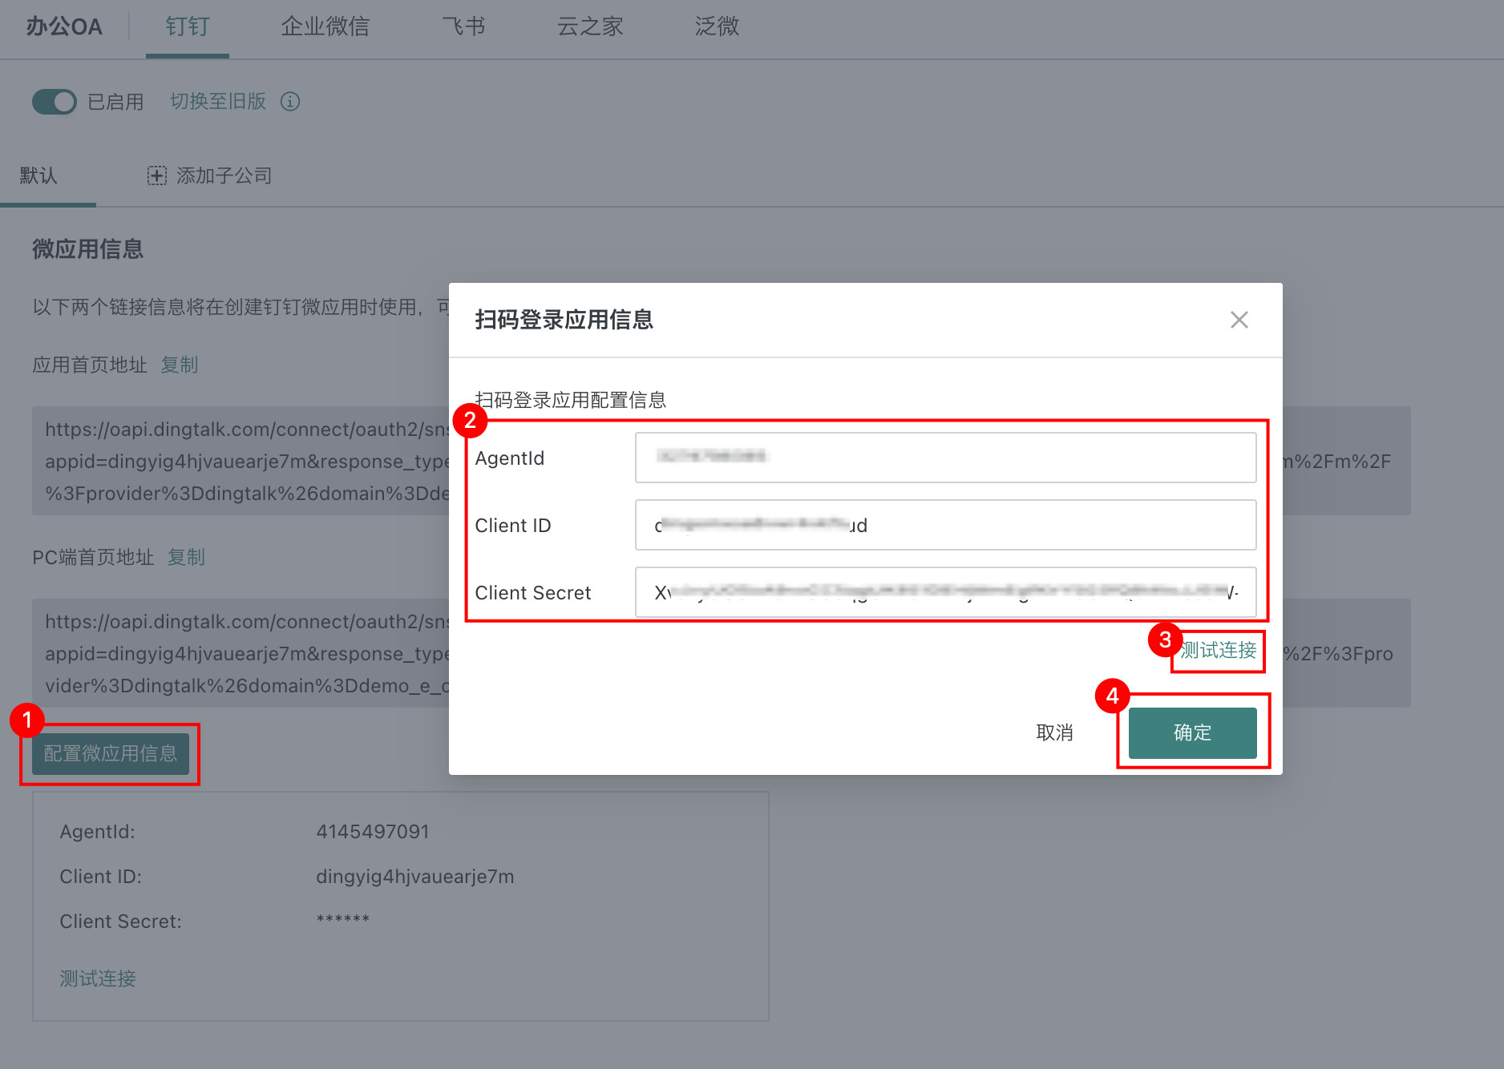
Task: Click the info icon beside 切换至旧版
Action: tap(290, 102)
